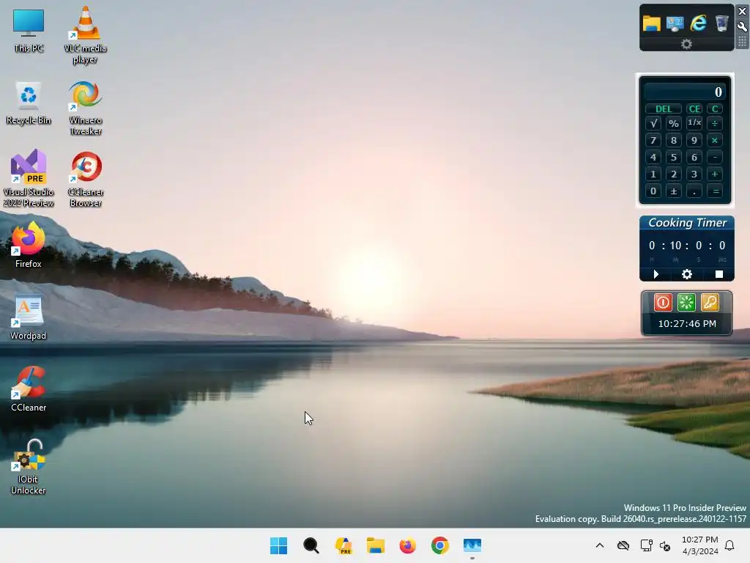Screen dimensions: 750x563
Task: Open File Explorer in launcher gadget
Action: (651, 23)
